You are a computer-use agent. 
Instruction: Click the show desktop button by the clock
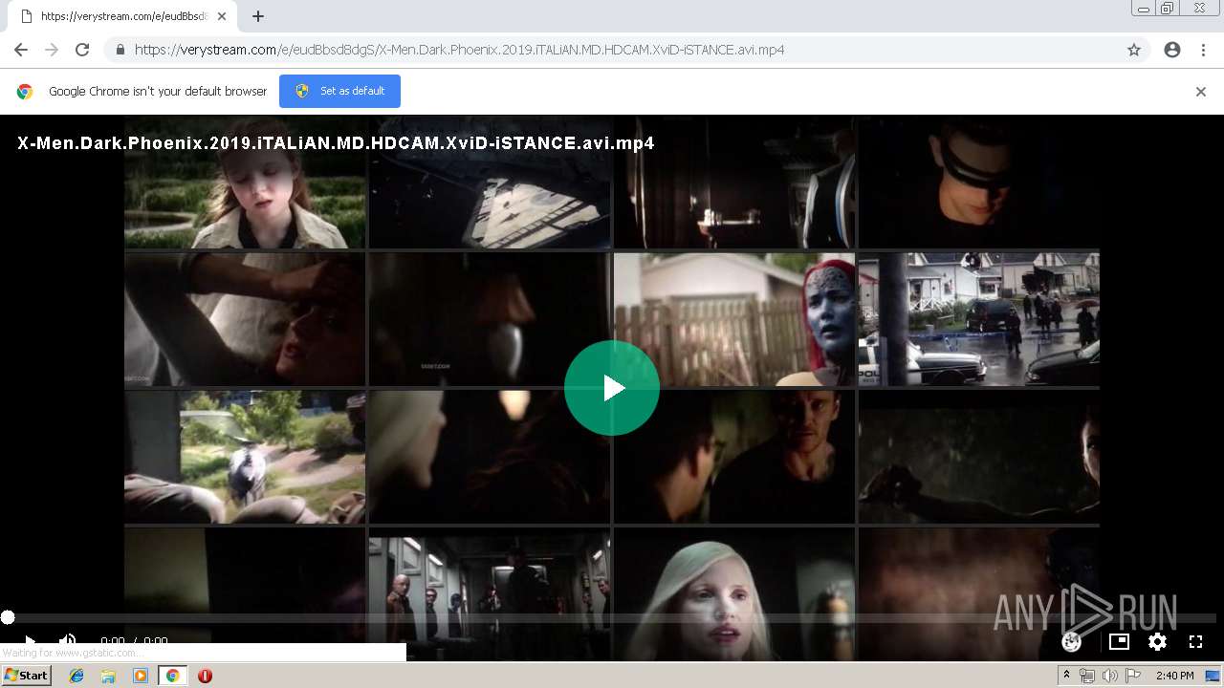tap(1213, 676)
